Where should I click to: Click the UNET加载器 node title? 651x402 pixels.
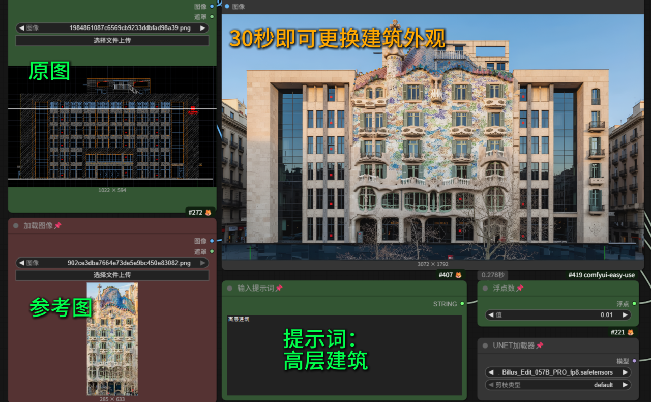[514, 346]
